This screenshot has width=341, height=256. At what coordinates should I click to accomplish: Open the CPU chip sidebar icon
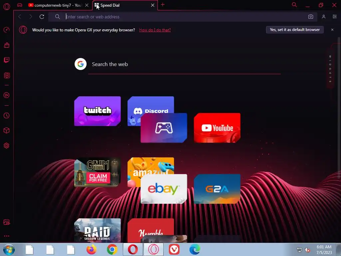[7, 76]
